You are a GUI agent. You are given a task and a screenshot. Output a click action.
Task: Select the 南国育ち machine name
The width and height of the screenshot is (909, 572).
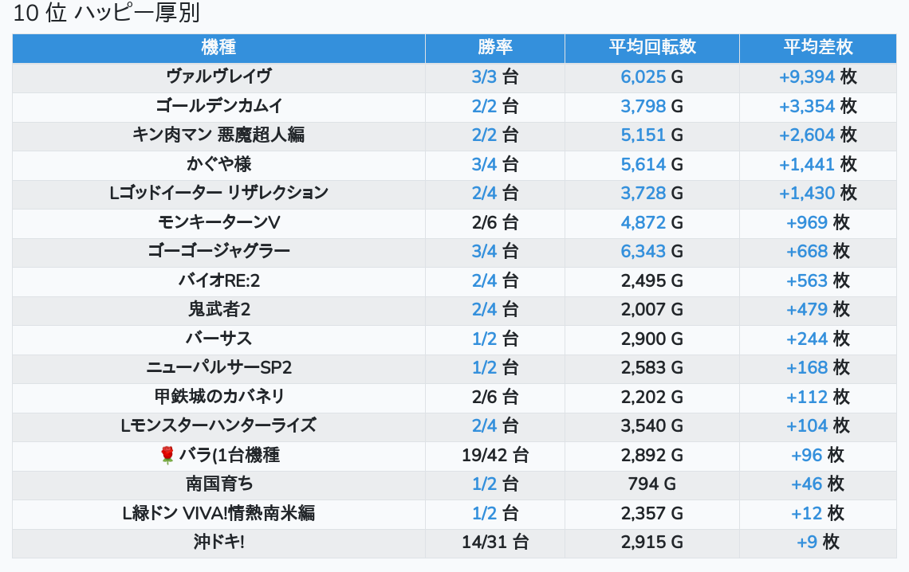pos(218,484)
